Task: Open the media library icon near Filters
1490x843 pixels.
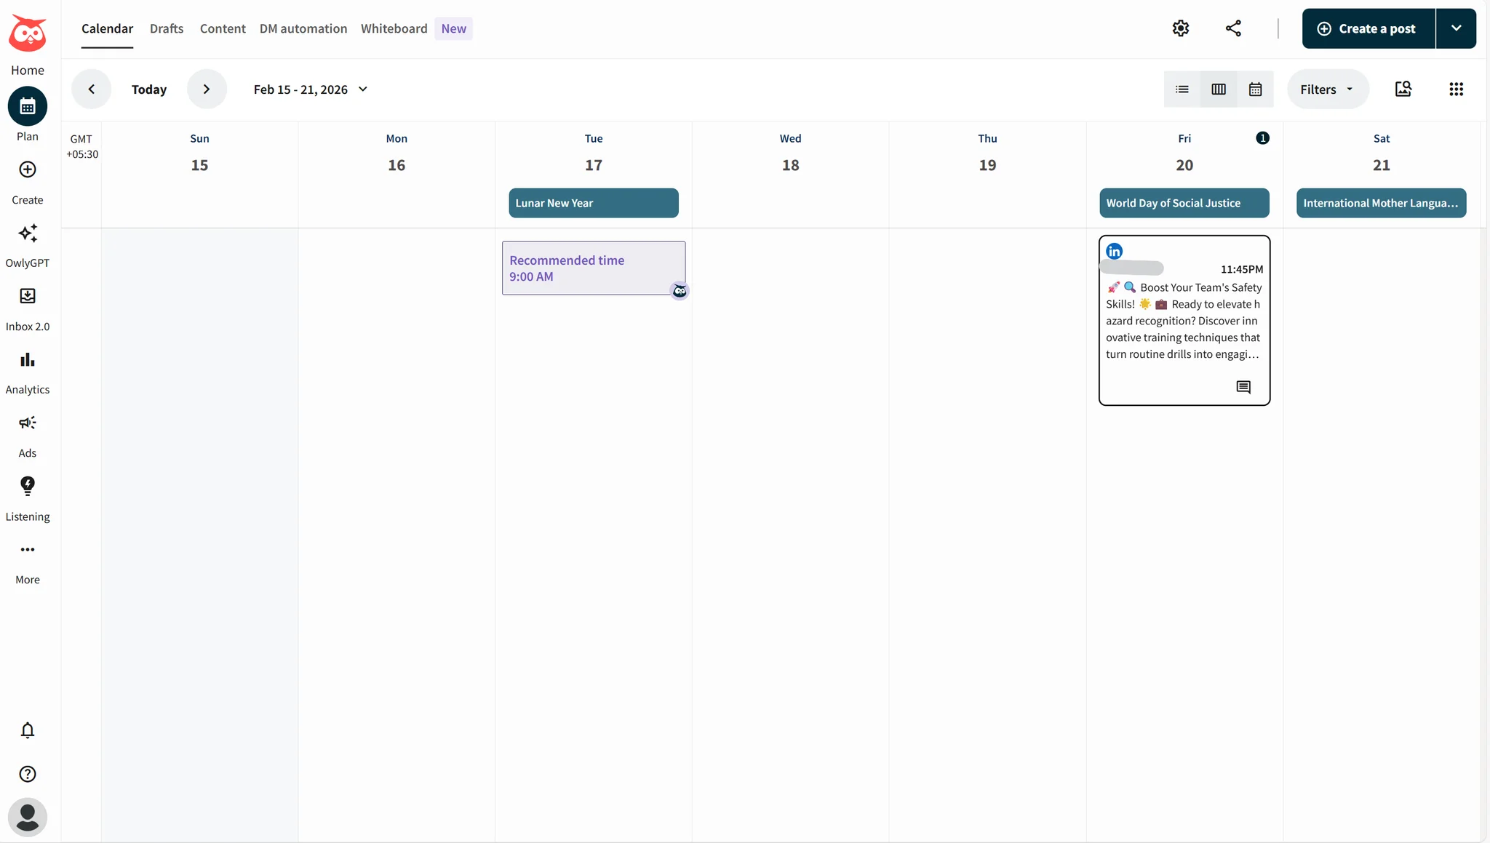Action: pos(1403,89)
